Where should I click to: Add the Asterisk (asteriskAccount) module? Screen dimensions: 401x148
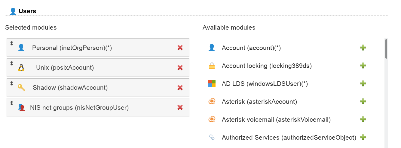point(363,102)
